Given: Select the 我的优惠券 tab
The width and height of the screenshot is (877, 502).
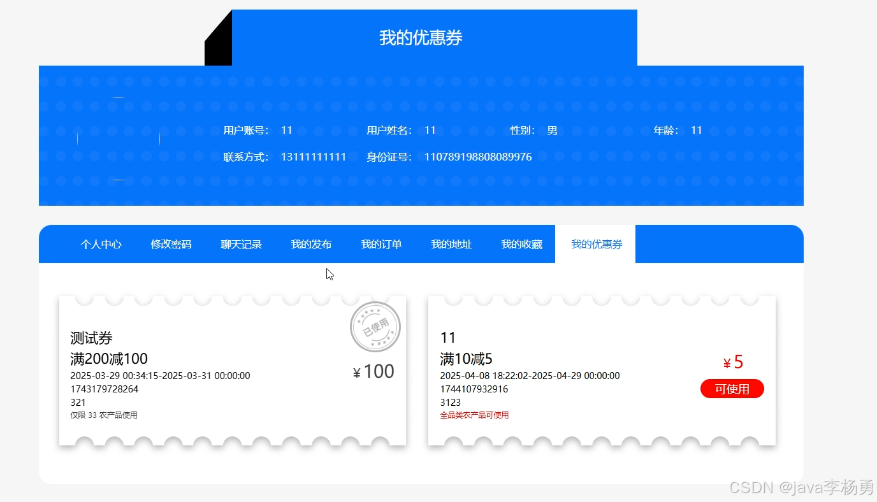Looking at the screenshot, I should click(596, 244).
